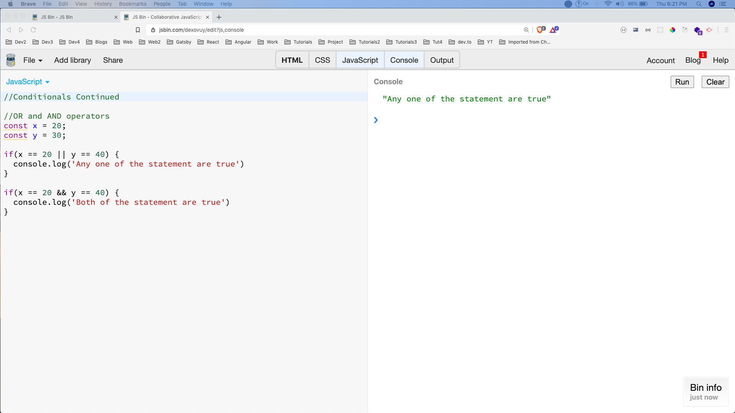Image resolution: width=735 pixels, height=413 pixels.
Task: Open the History menu
Action: click(x=103, y=4)
